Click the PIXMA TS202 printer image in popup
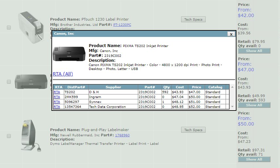 [x=69, y=54]
